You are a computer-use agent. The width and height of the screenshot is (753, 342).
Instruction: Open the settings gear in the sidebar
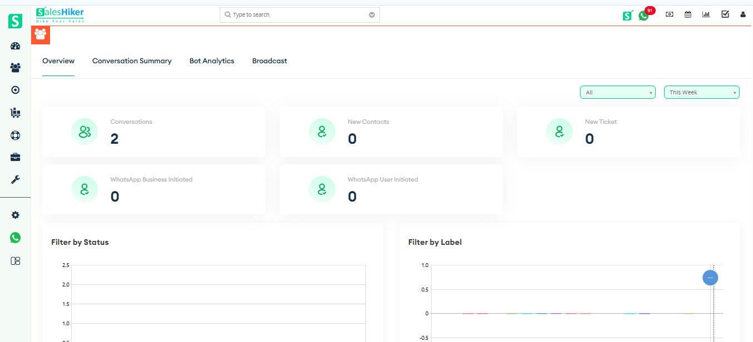[x=15, y=215]
